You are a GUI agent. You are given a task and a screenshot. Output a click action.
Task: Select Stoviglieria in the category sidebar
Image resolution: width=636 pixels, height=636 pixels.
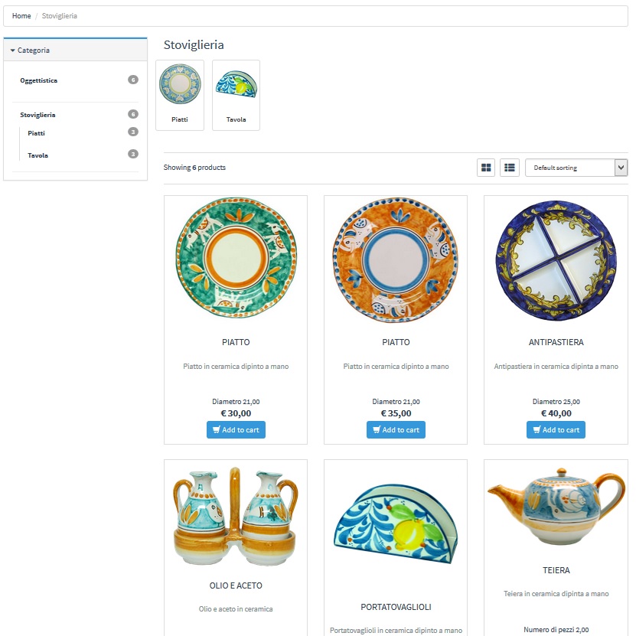[38, 115]
